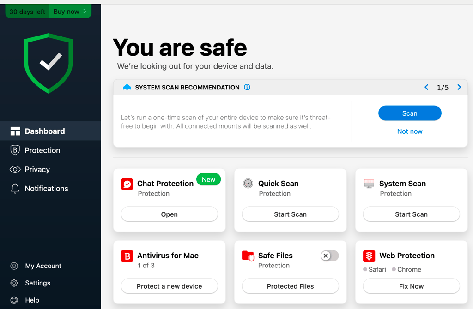
Task: Click the You are safe heading
Action: tap(180, 48)
